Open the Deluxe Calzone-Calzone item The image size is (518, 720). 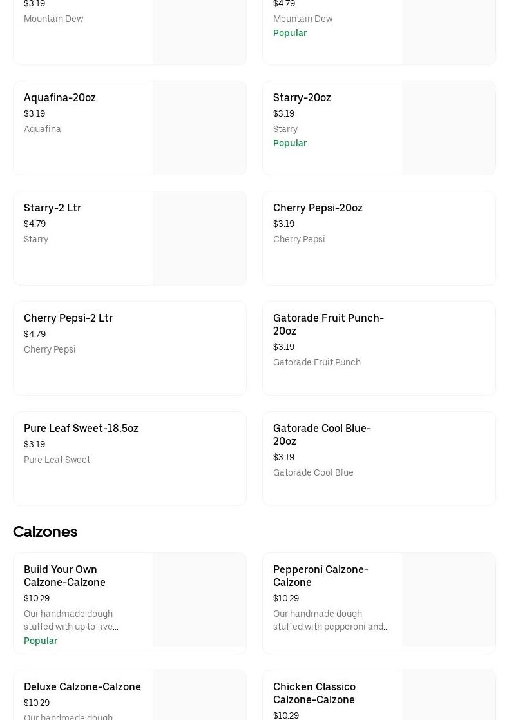click(82, 687)
